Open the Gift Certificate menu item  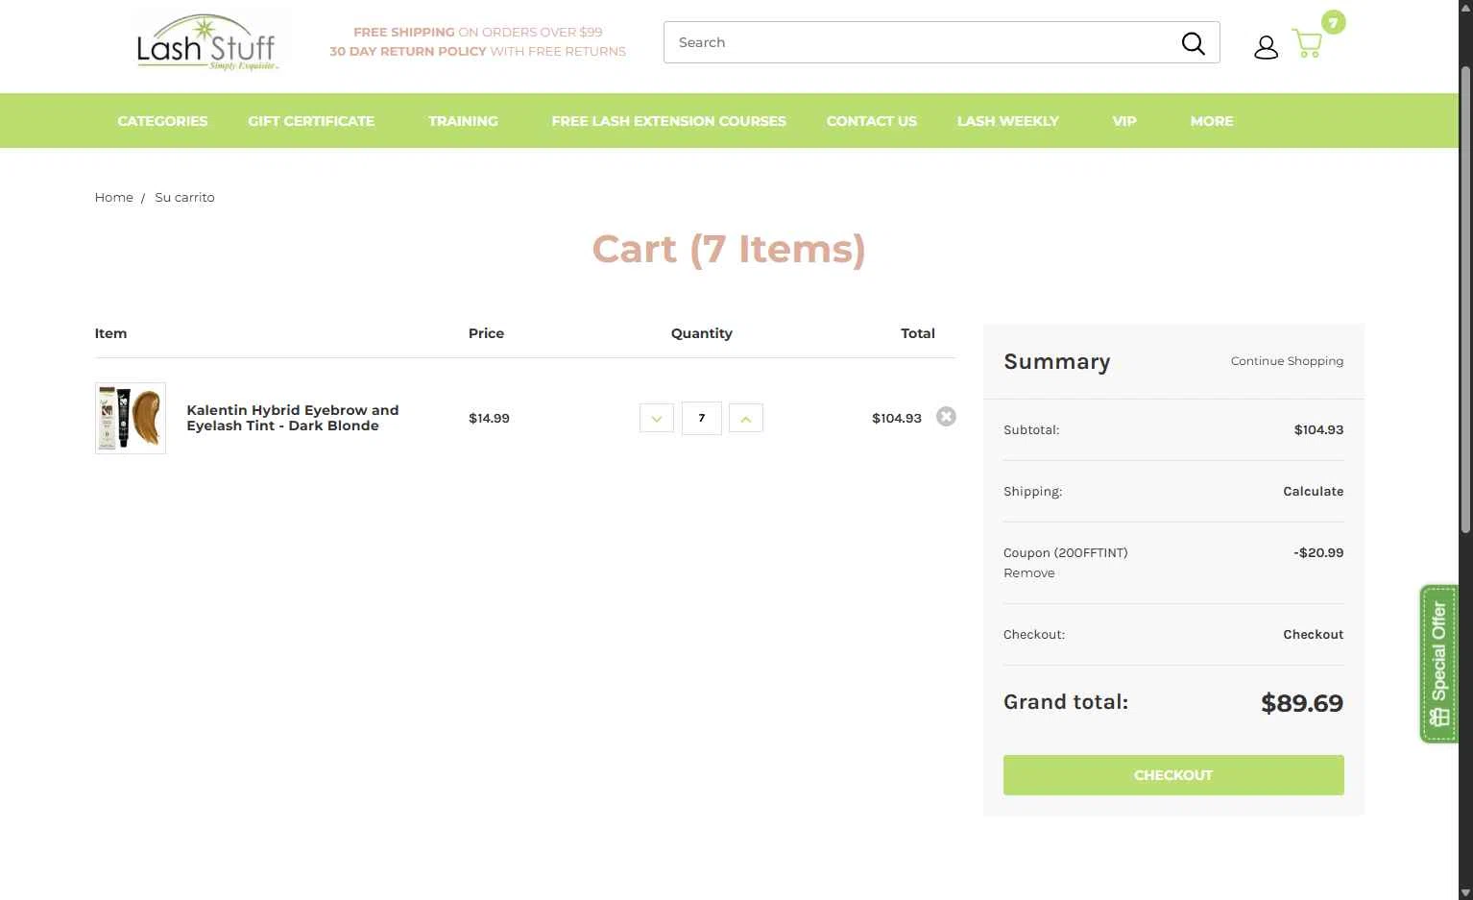click(x=311, y=121)
